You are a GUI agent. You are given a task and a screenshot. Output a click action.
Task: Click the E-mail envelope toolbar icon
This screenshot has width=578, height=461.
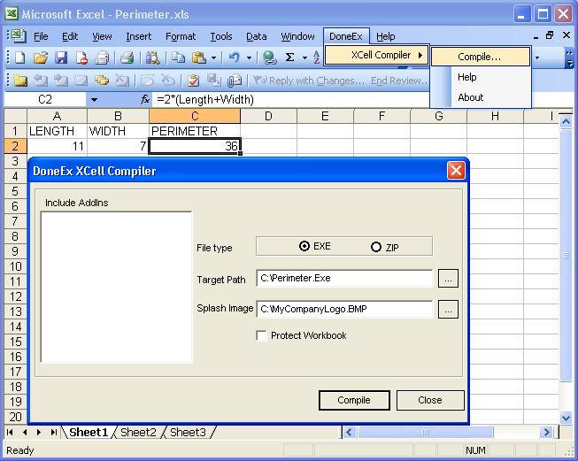102,58
